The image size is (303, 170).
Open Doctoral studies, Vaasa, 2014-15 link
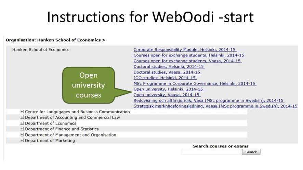(x=167, y=72)
